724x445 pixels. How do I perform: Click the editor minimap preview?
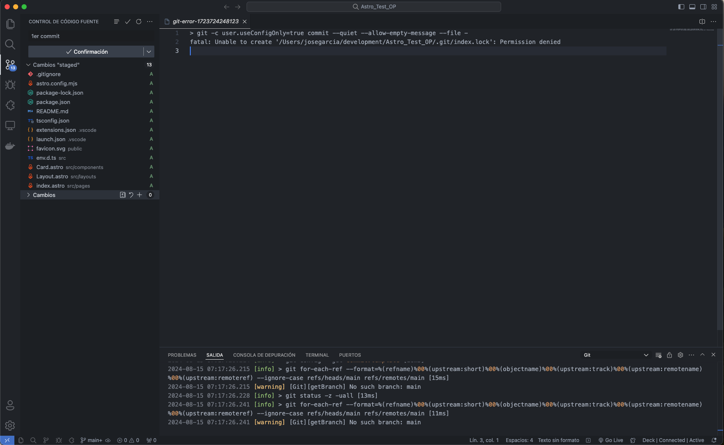(x=692, y=30)
